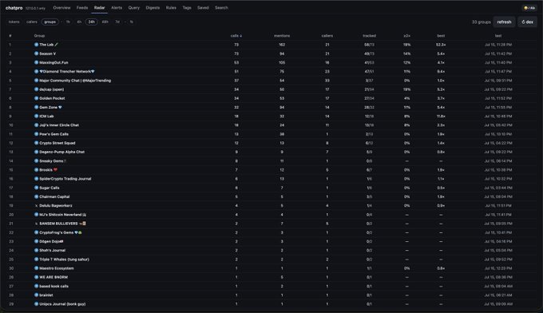Select the groups view pill
This screenshot has width=543, height=313.
tap(50, 22)
